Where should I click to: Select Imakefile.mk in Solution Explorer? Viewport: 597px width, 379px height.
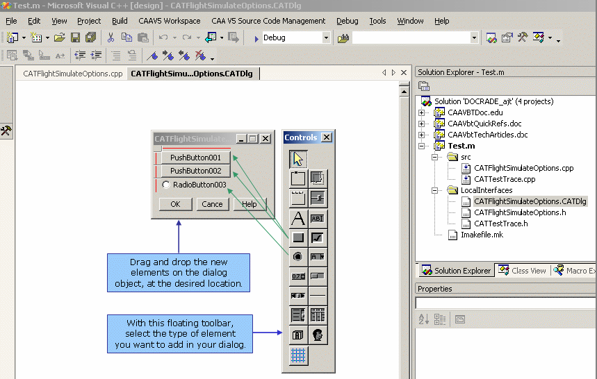tap(482, 235)
